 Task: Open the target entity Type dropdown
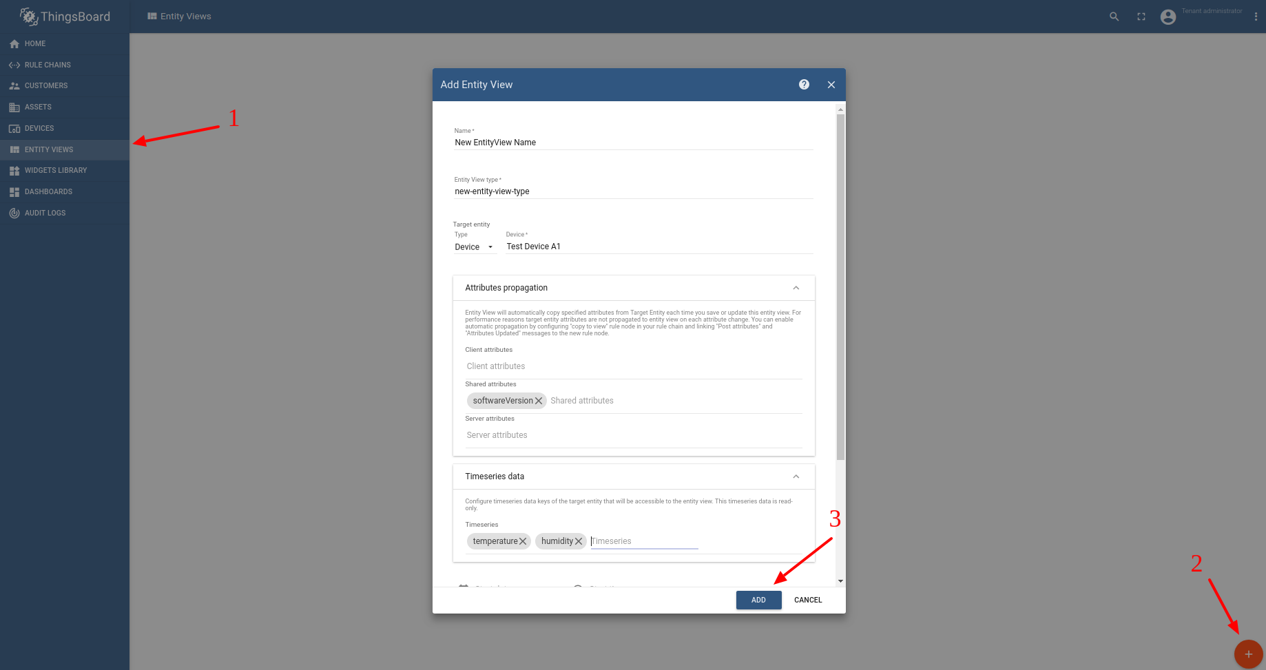point(475,247)
